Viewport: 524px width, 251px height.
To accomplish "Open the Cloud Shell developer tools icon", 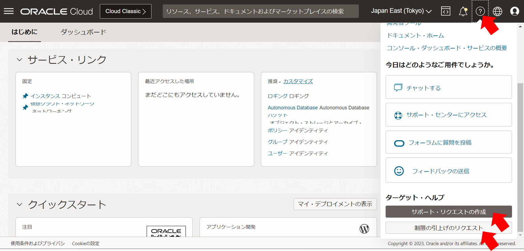I will point(445,11).
